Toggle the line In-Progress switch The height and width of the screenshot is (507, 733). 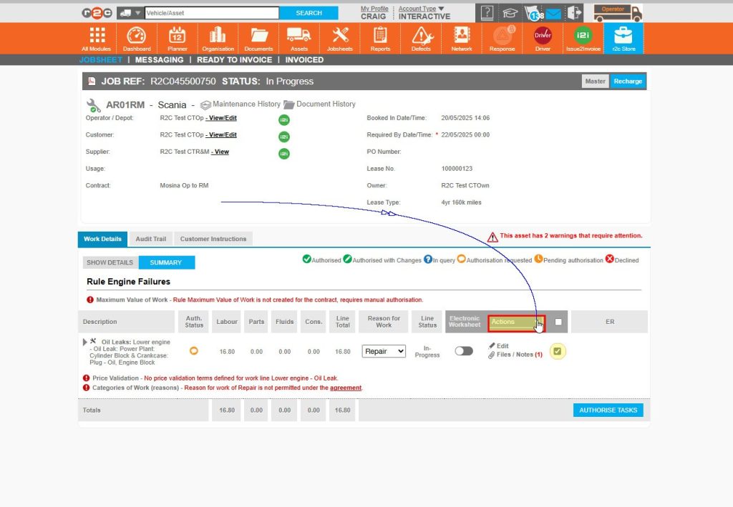[x=464, y=351]
